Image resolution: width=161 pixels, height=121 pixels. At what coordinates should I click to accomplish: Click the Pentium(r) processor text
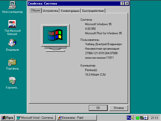tap(91, 70)
